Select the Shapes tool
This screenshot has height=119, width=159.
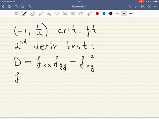coord(49,14)
